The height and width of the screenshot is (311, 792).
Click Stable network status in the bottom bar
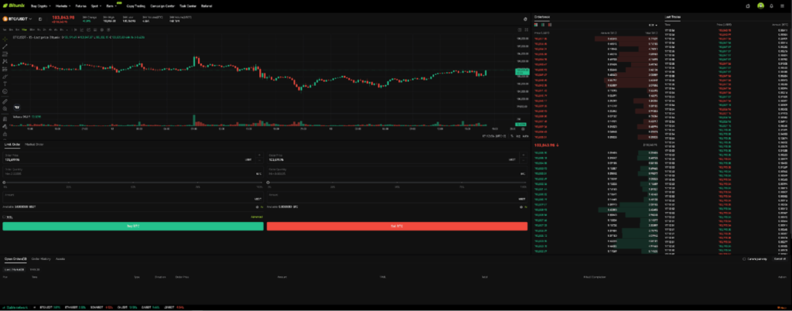coord(15,307)
